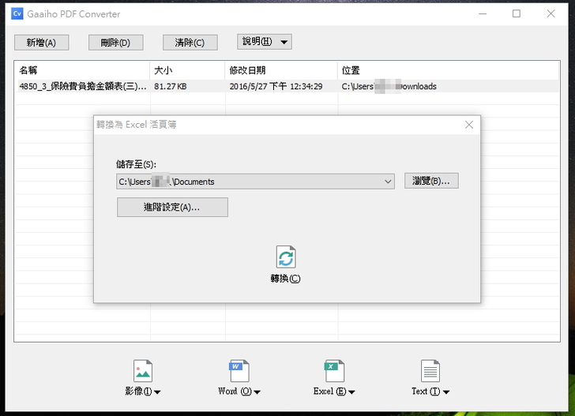575x416 pixels.
Task: Minimize the Gaaiho PDF Converter window
Action: [x=483, y=14]
